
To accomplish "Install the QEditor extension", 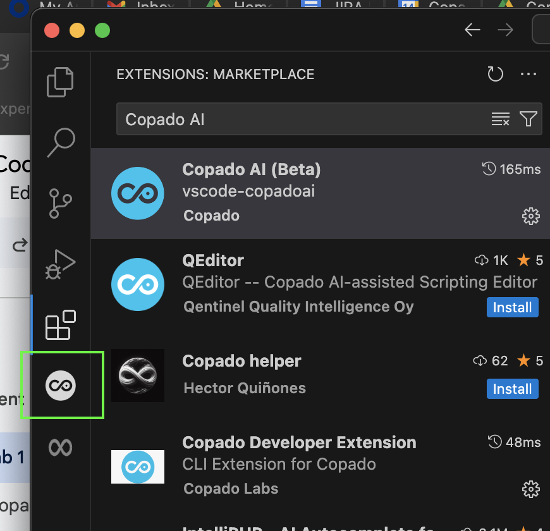I will pyautogui.click(x=513, y=307).
